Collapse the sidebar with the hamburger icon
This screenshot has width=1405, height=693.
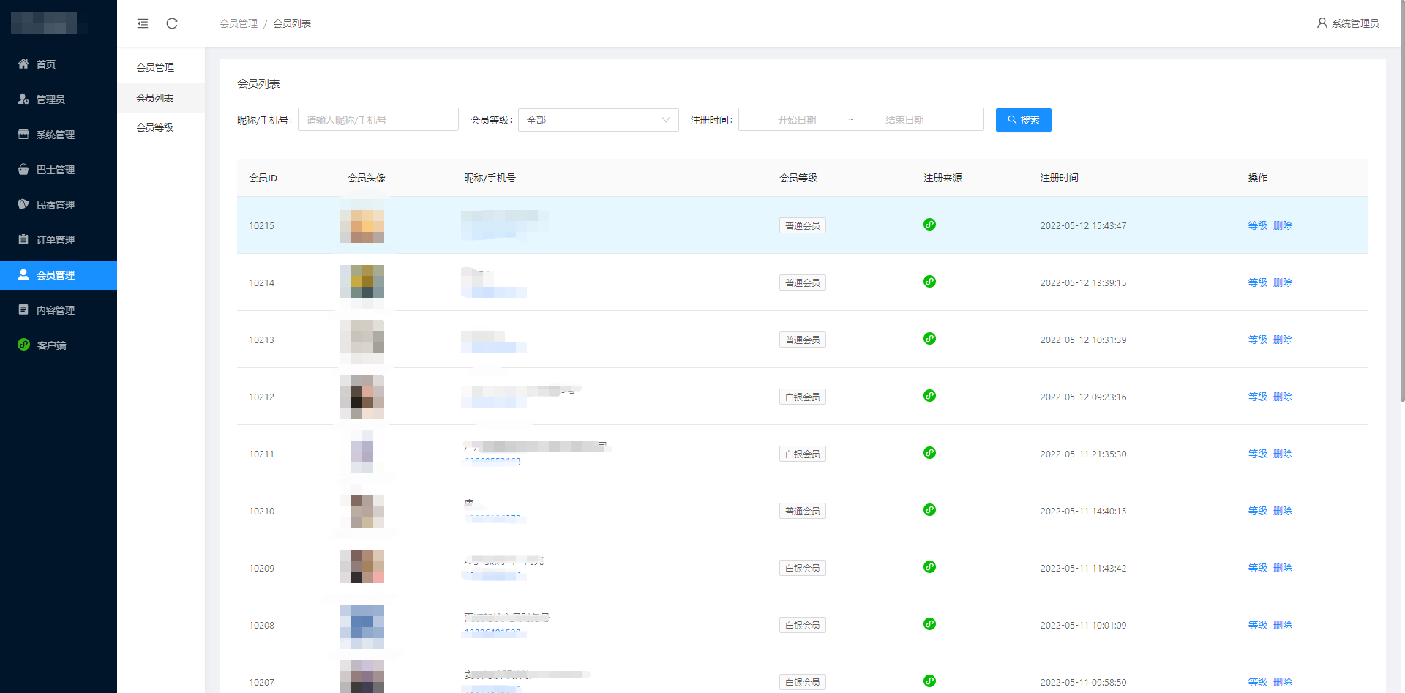[143, 23]
